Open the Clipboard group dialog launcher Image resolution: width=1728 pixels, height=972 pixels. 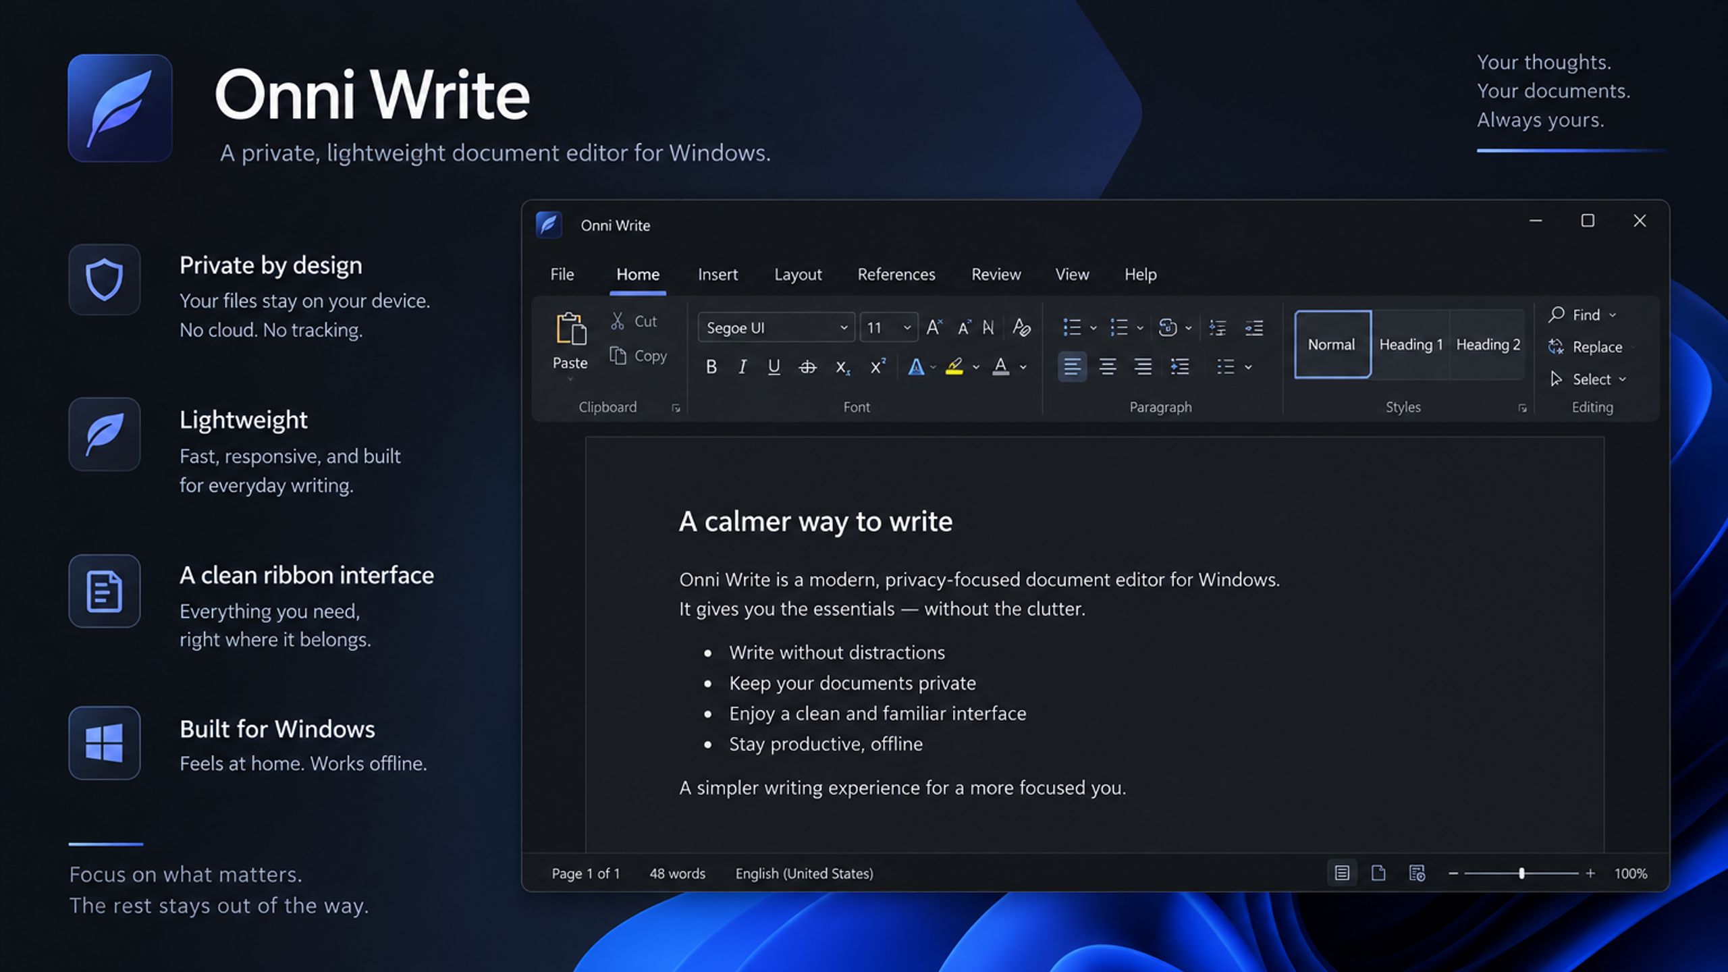(x=676, y=408)
